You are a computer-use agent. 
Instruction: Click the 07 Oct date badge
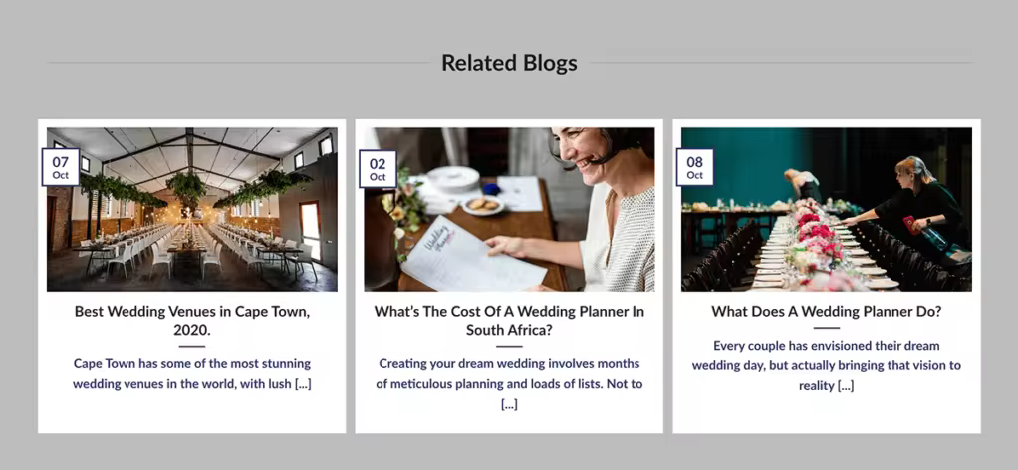[x=61, y=167]
